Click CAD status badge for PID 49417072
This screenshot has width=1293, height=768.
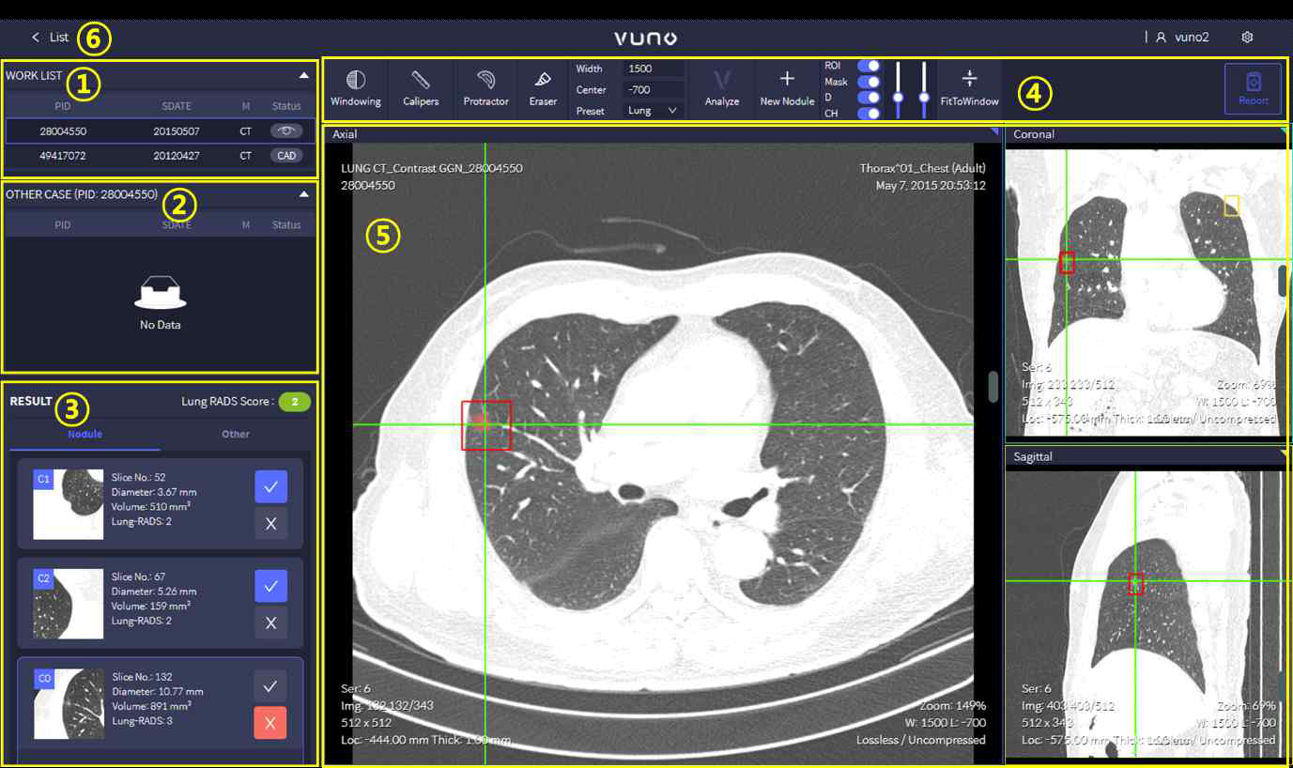point(286,156)
